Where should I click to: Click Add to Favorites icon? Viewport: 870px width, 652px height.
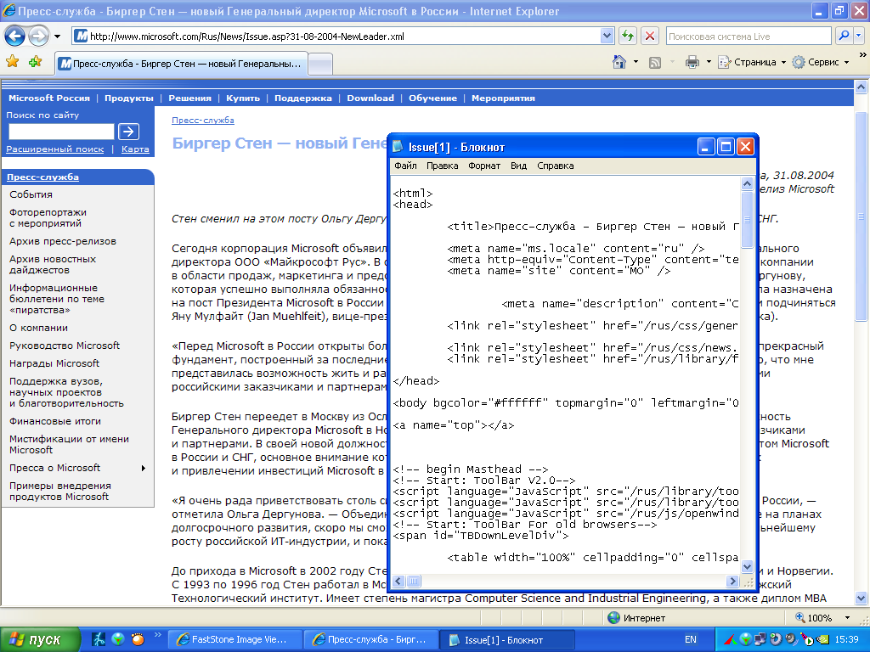[x=35, y=62]
